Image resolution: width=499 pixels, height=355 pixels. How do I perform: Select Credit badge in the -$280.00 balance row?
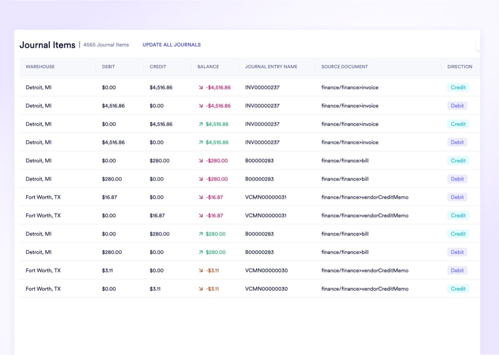pos(458,161)
